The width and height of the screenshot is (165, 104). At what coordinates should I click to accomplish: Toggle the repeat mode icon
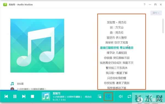click(x=129, y=96)
